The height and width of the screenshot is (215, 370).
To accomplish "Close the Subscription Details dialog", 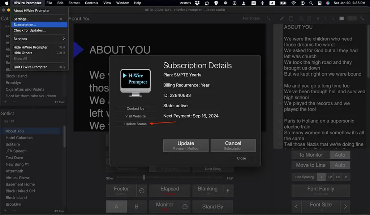I will coord(241,158).
